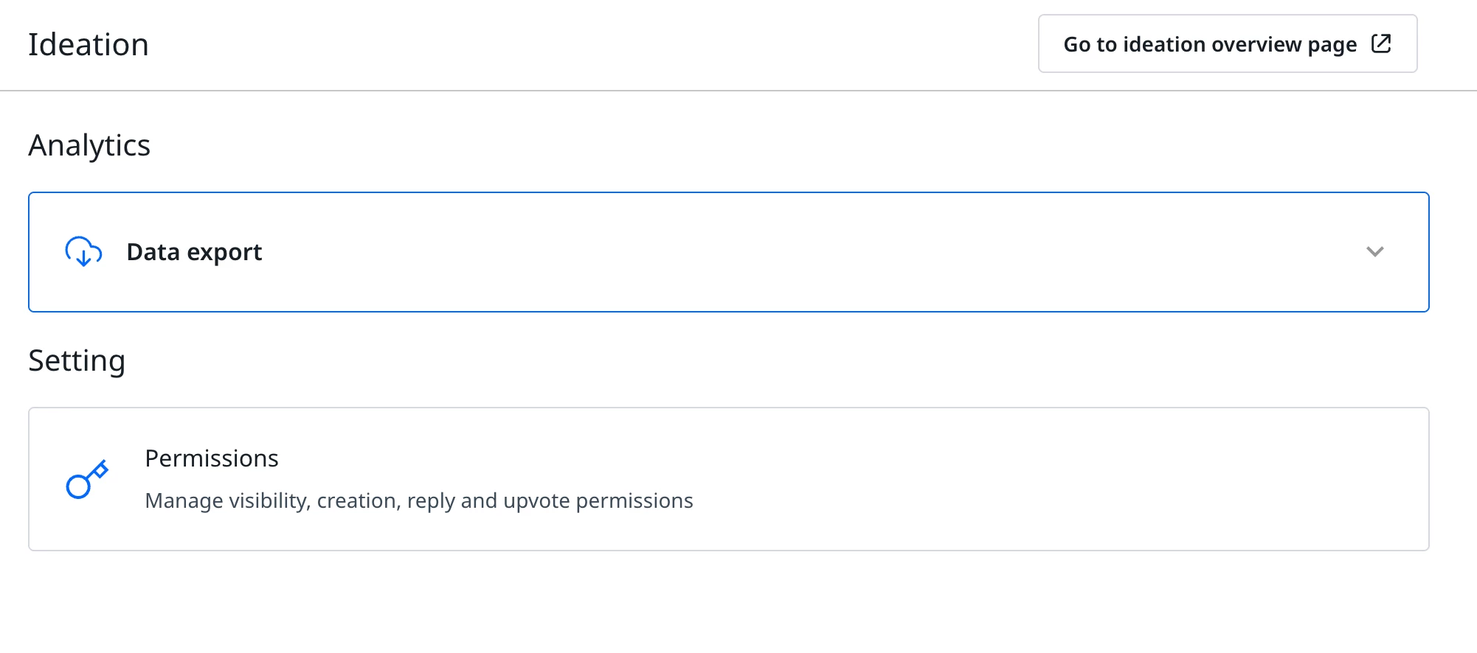Click the "Data export" label text
1477x653 pixels.
tap(194, 252)
